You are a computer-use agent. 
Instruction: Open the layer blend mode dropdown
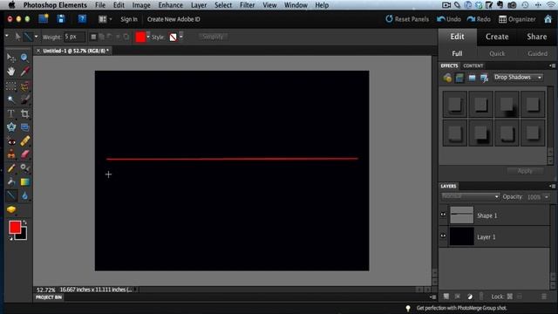point(470,196)
